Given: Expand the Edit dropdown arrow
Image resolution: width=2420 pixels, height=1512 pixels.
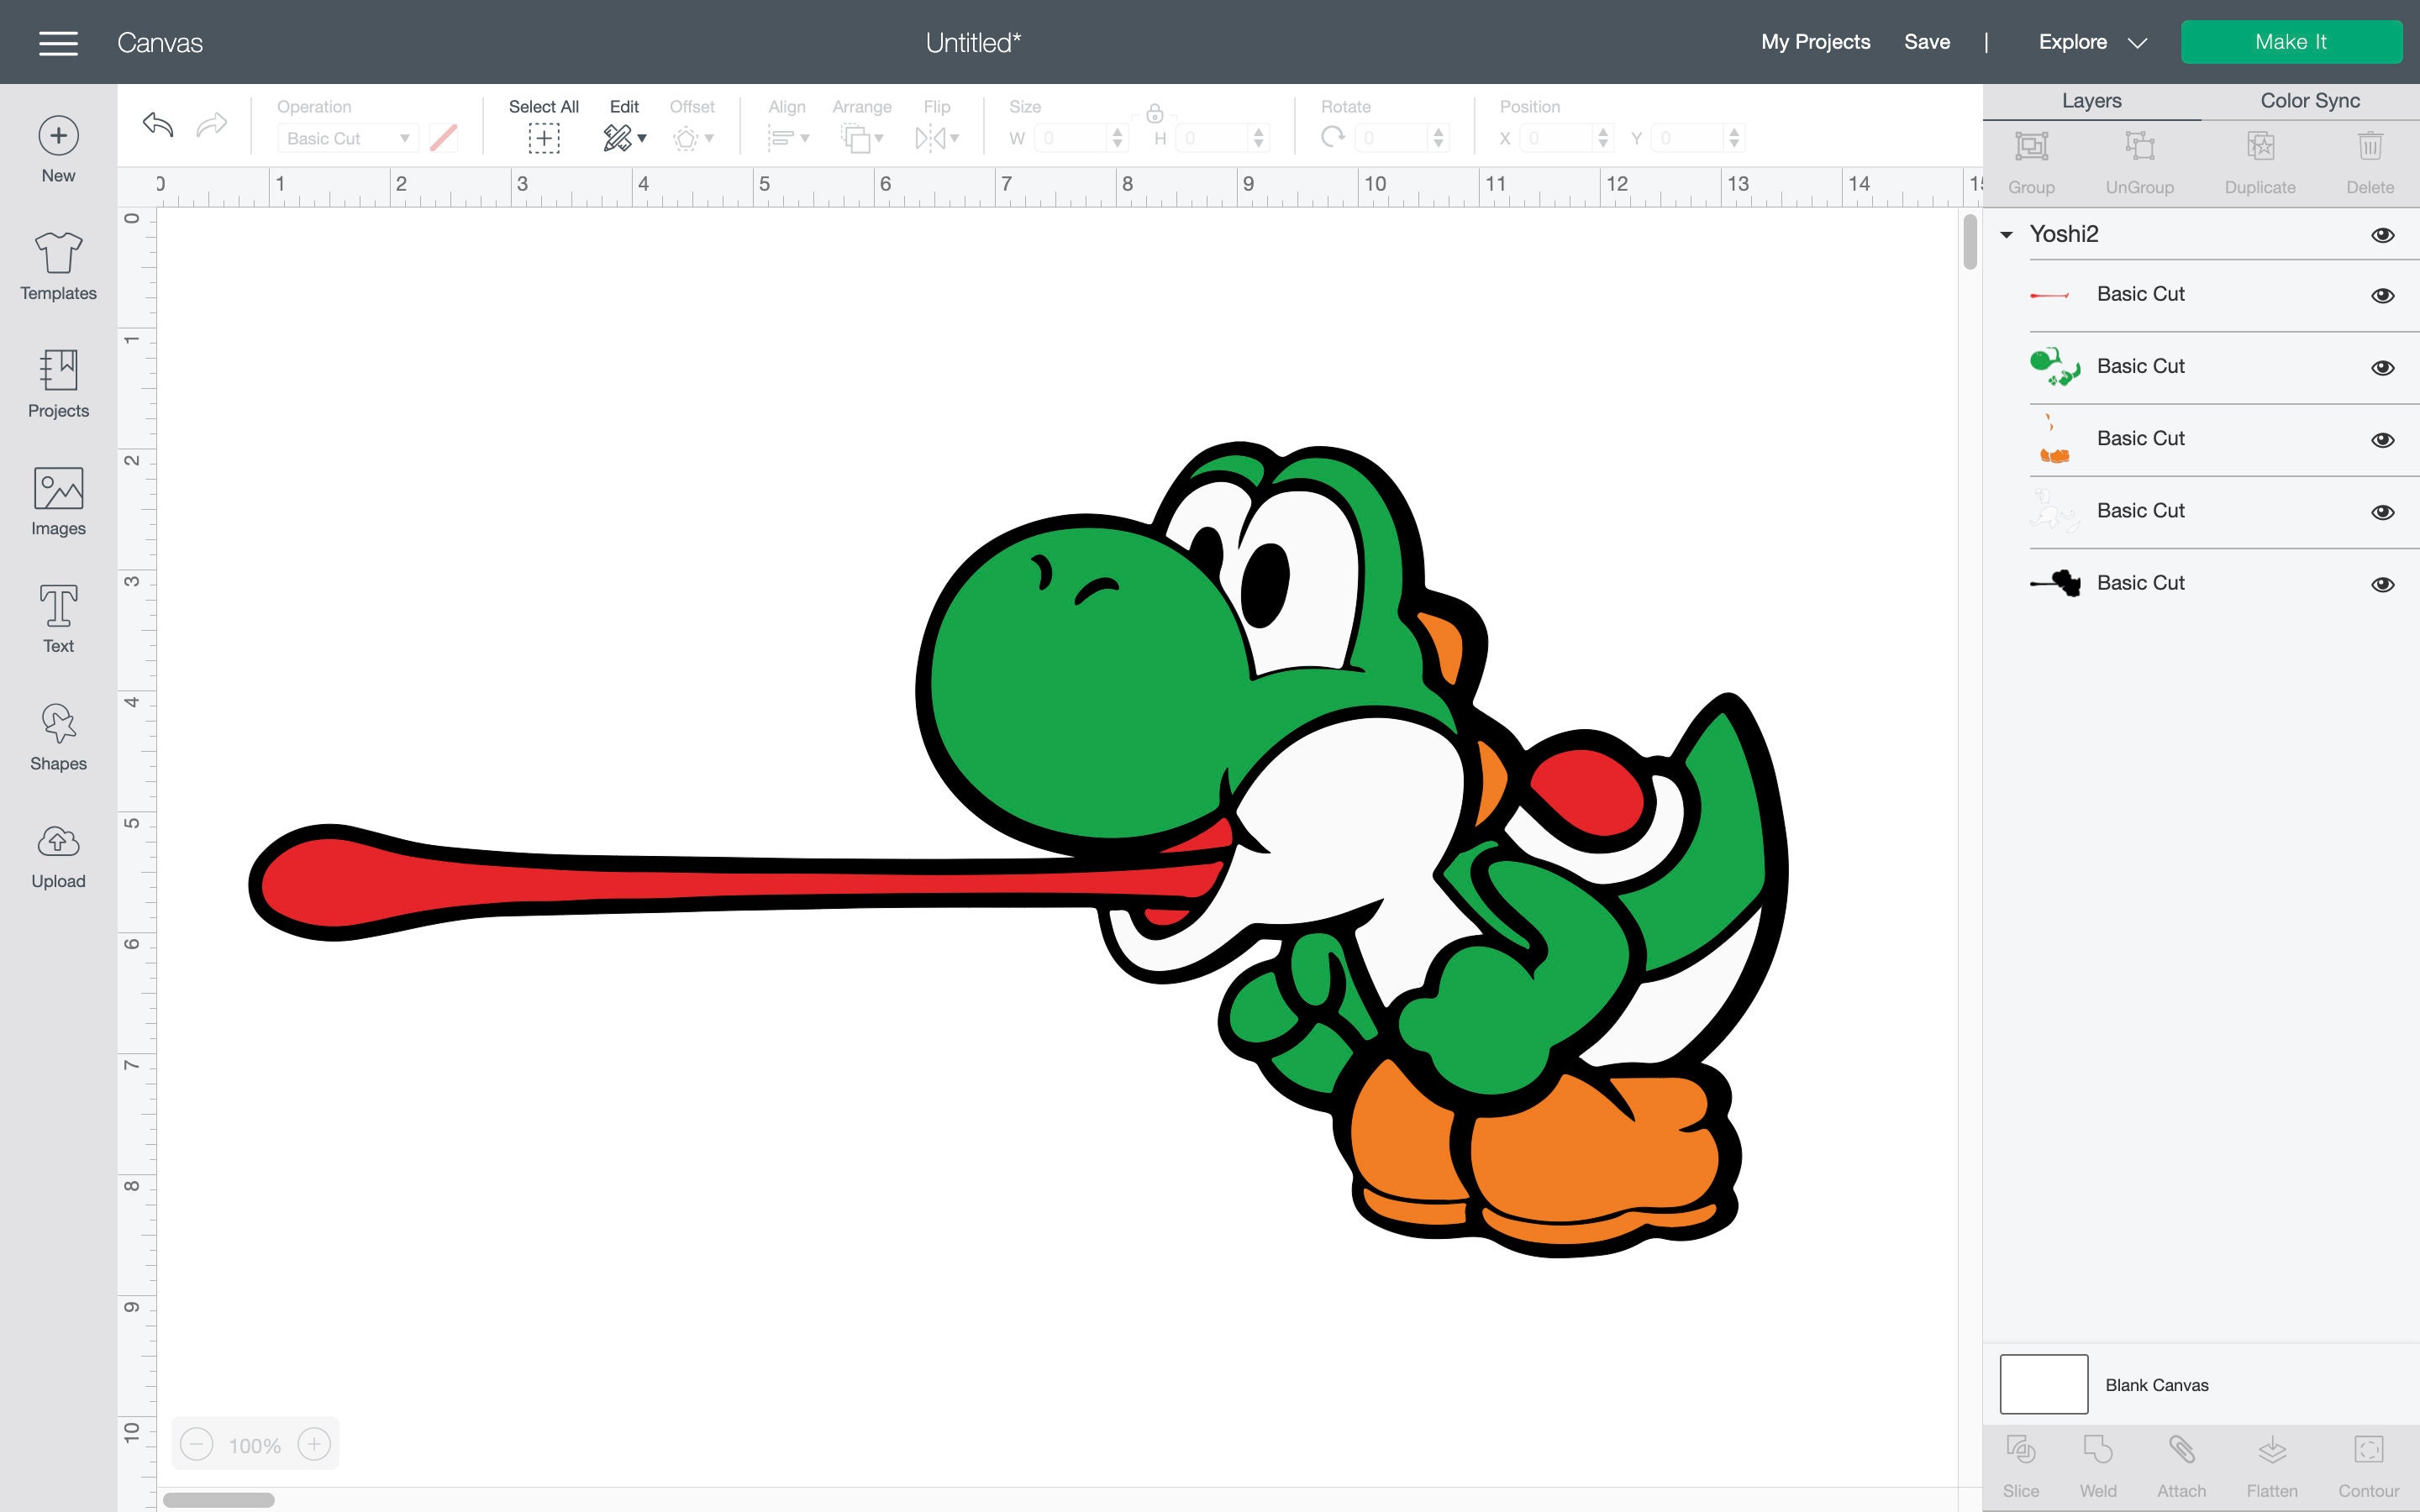Looking at the screenshot, I should pyautogui.click(x=642, y=138).
